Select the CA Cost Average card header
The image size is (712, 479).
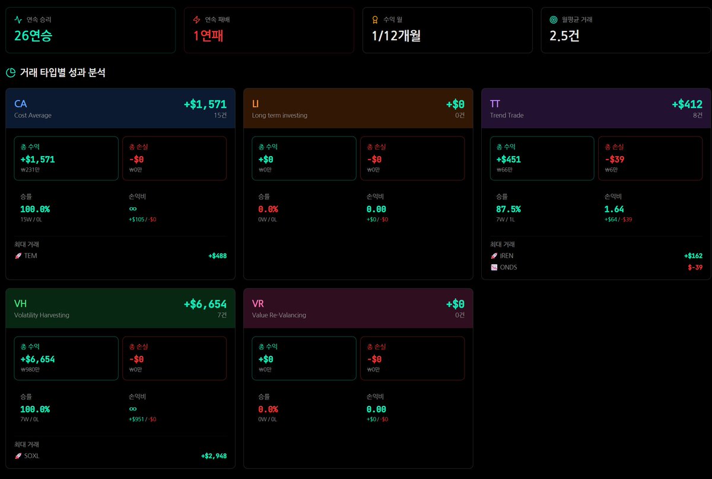pos(120,109)
